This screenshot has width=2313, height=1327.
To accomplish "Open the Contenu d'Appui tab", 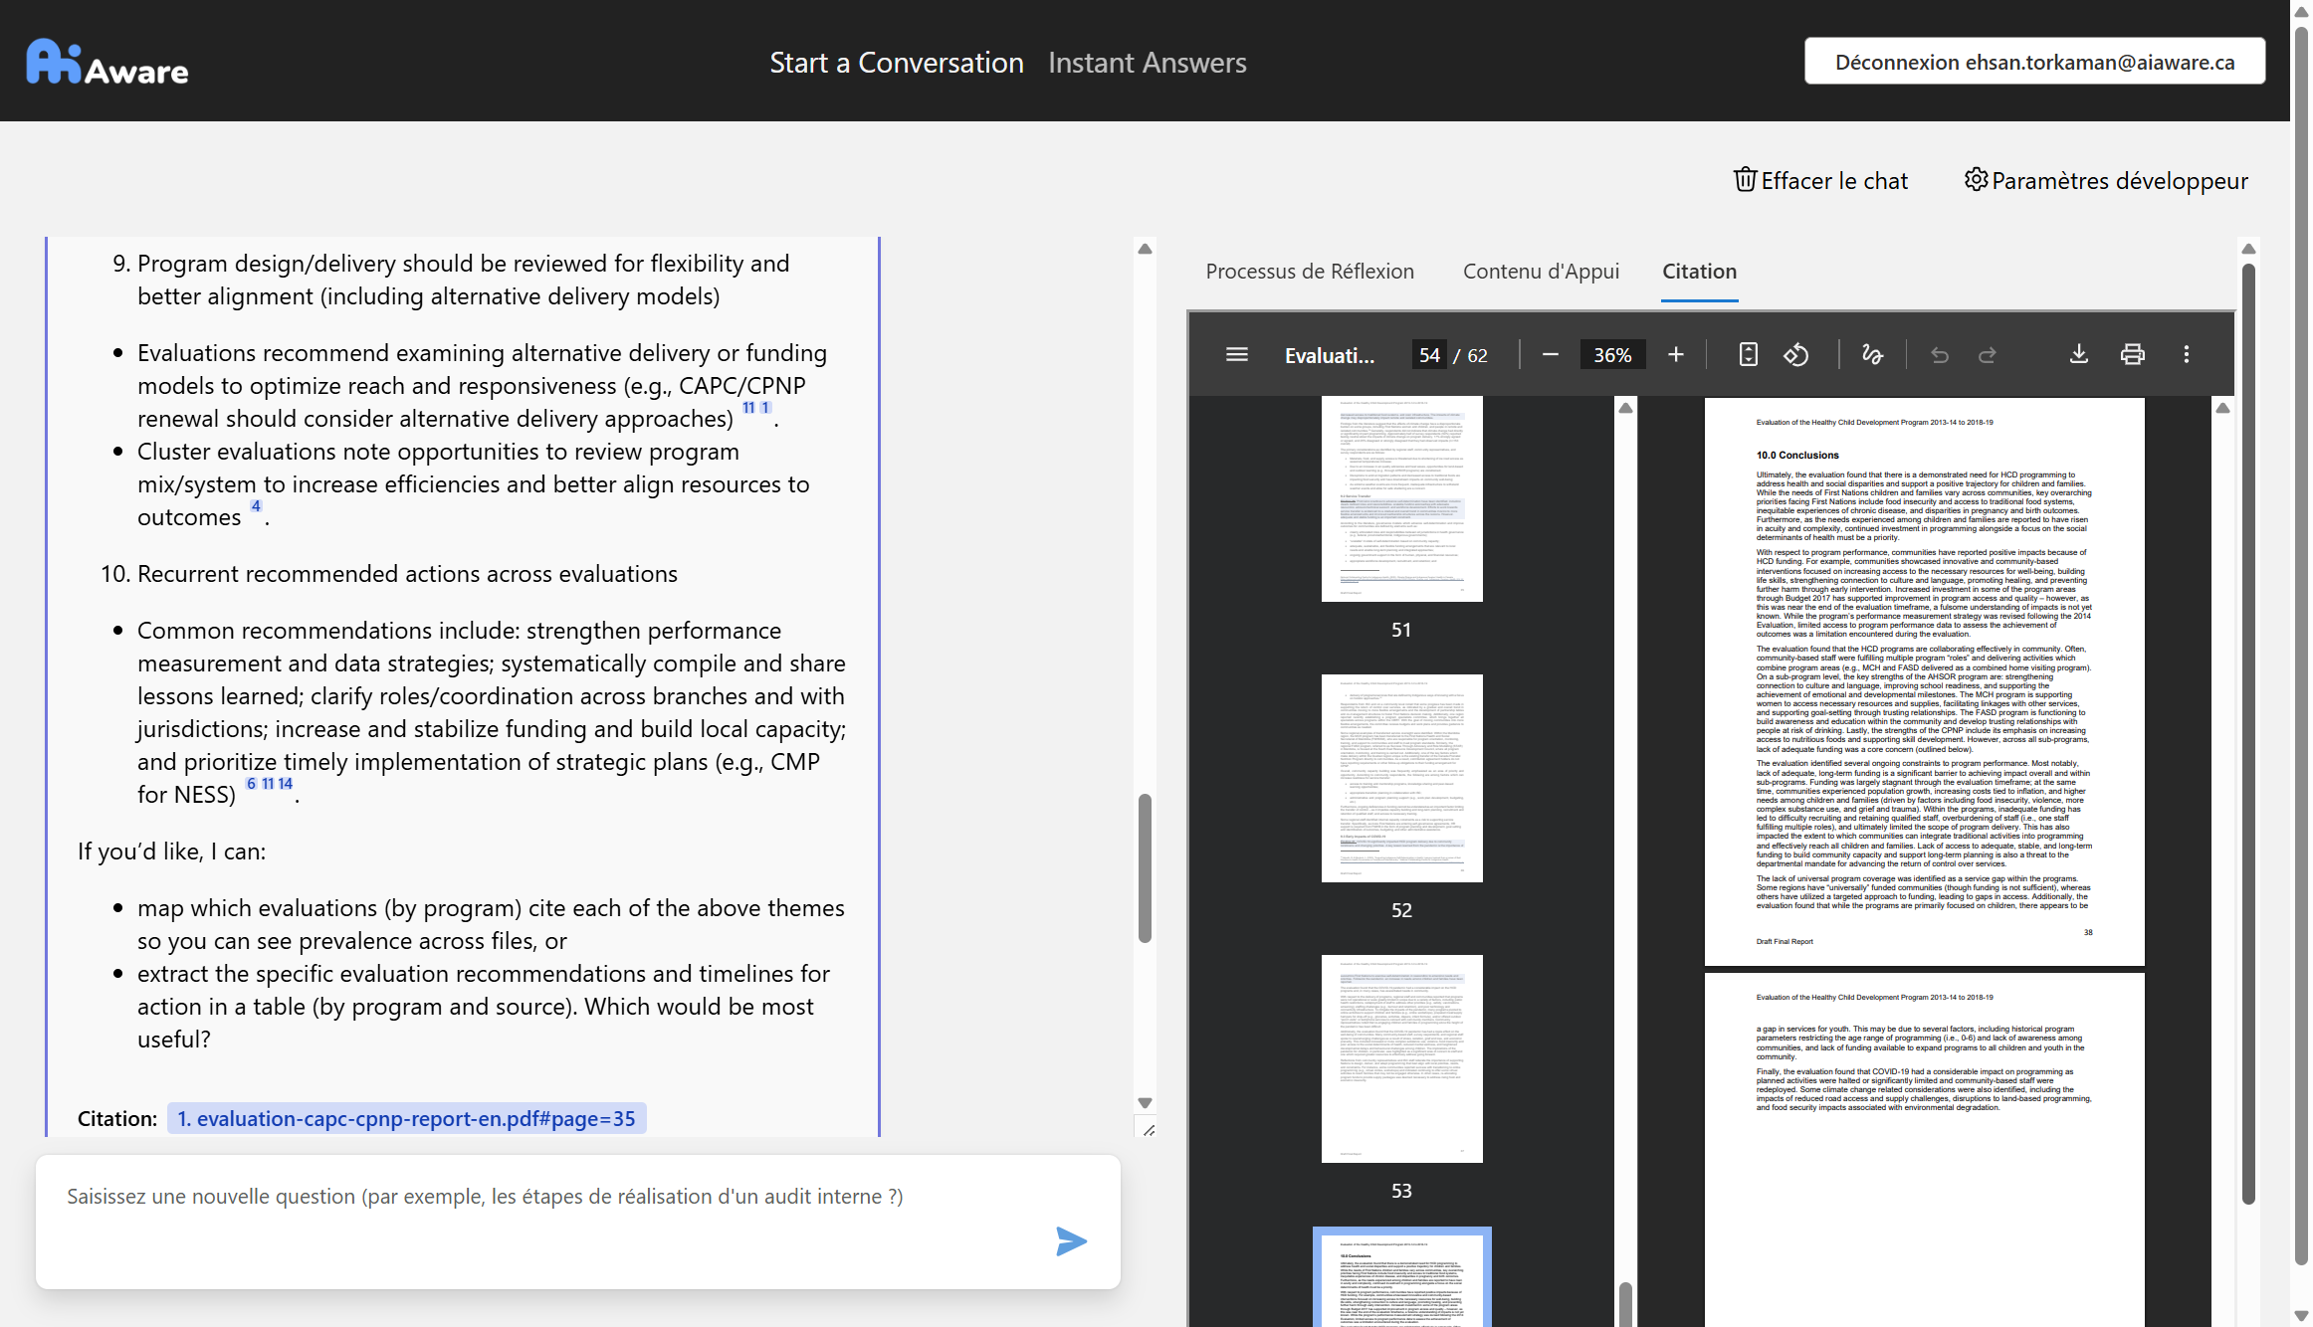I will coord(1541,272).
